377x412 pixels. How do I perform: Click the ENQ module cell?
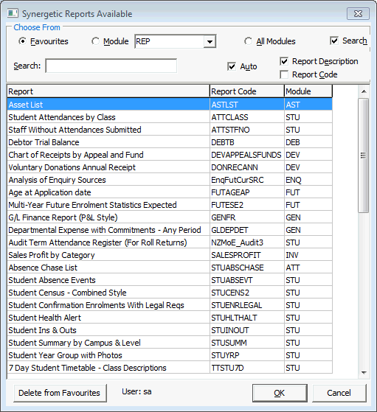point(308,180)
